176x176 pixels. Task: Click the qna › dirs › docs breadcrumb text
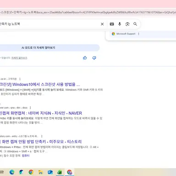14,108
